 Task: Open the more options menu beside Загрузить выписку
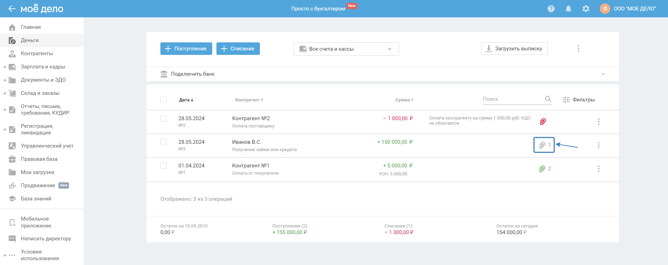(x=579, y=49)
